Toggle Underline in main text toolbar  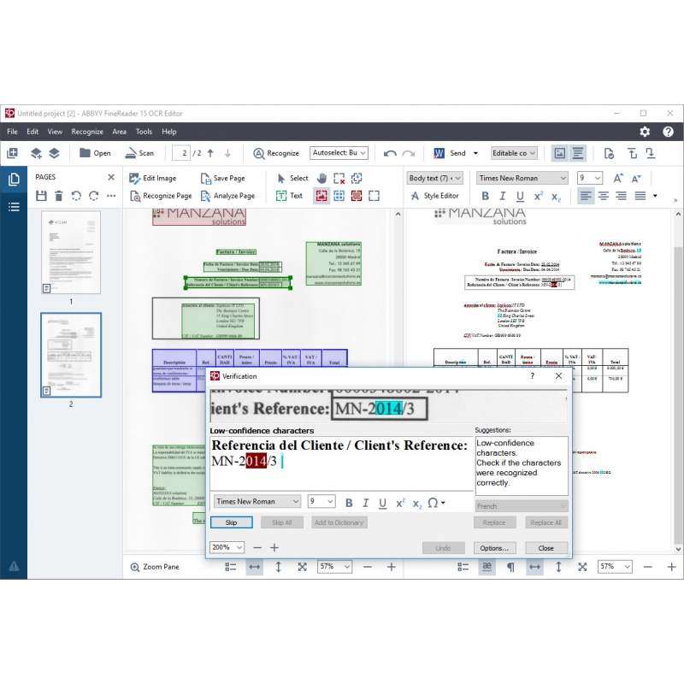(x=520, y=197)
